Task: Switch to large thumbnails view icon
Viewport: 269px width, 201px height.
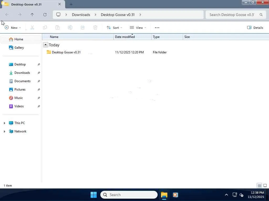Action: click(x=265, y=186)
